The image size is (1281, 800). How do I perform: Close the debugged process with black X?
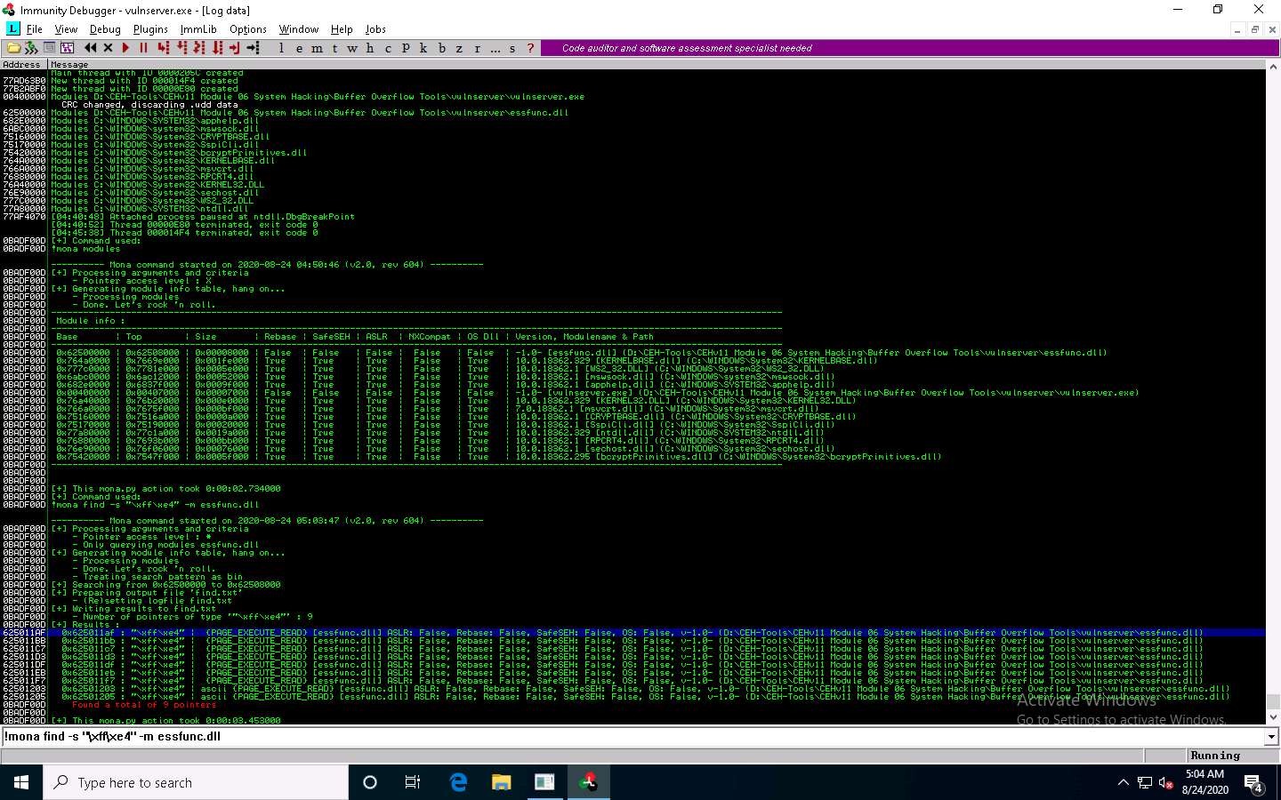click(x=109, y=48)
